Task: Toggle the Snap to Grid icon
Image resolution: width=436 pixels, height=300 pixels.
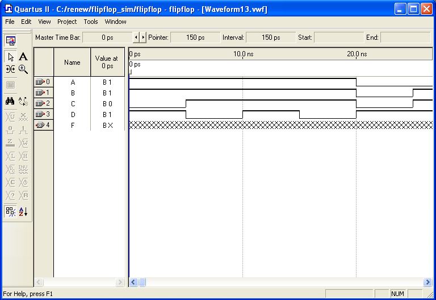Action: (11, 211)
